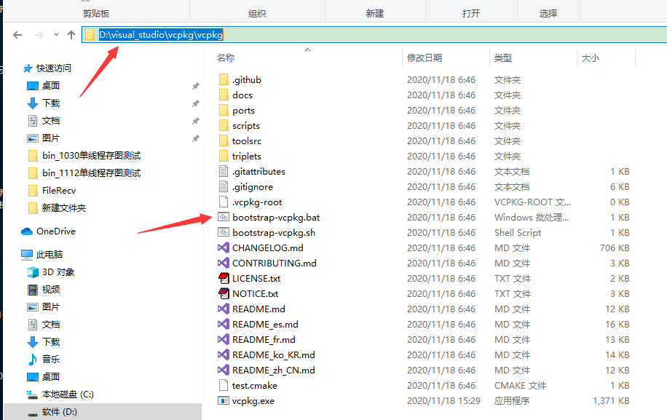Select the scripts folder icon
The width and height of the screenshot is (667, 420).
pyautogui.click(x=224, y=125)
